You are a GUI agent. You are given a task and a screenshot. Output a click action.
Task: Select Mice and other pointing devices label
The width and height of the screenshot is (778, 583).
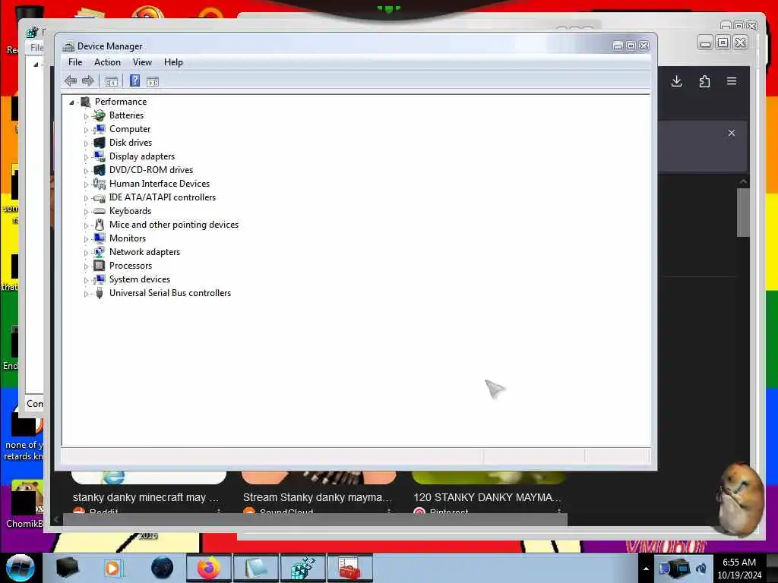pos(174,225)
